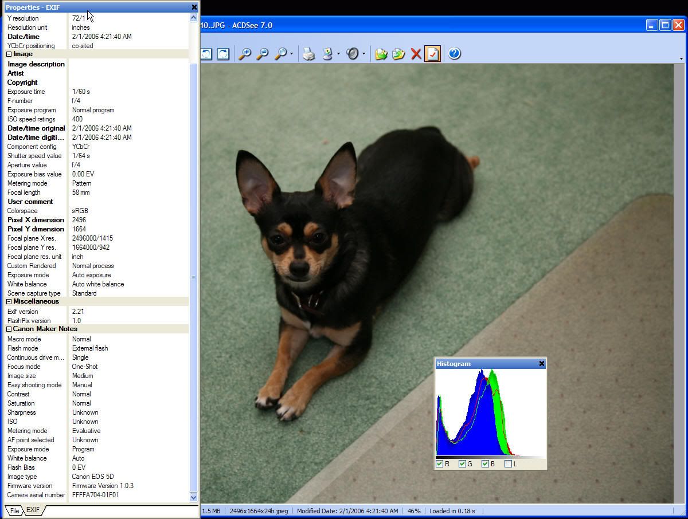Click the Zoom In magnifier icon

(x=245, y=54)
